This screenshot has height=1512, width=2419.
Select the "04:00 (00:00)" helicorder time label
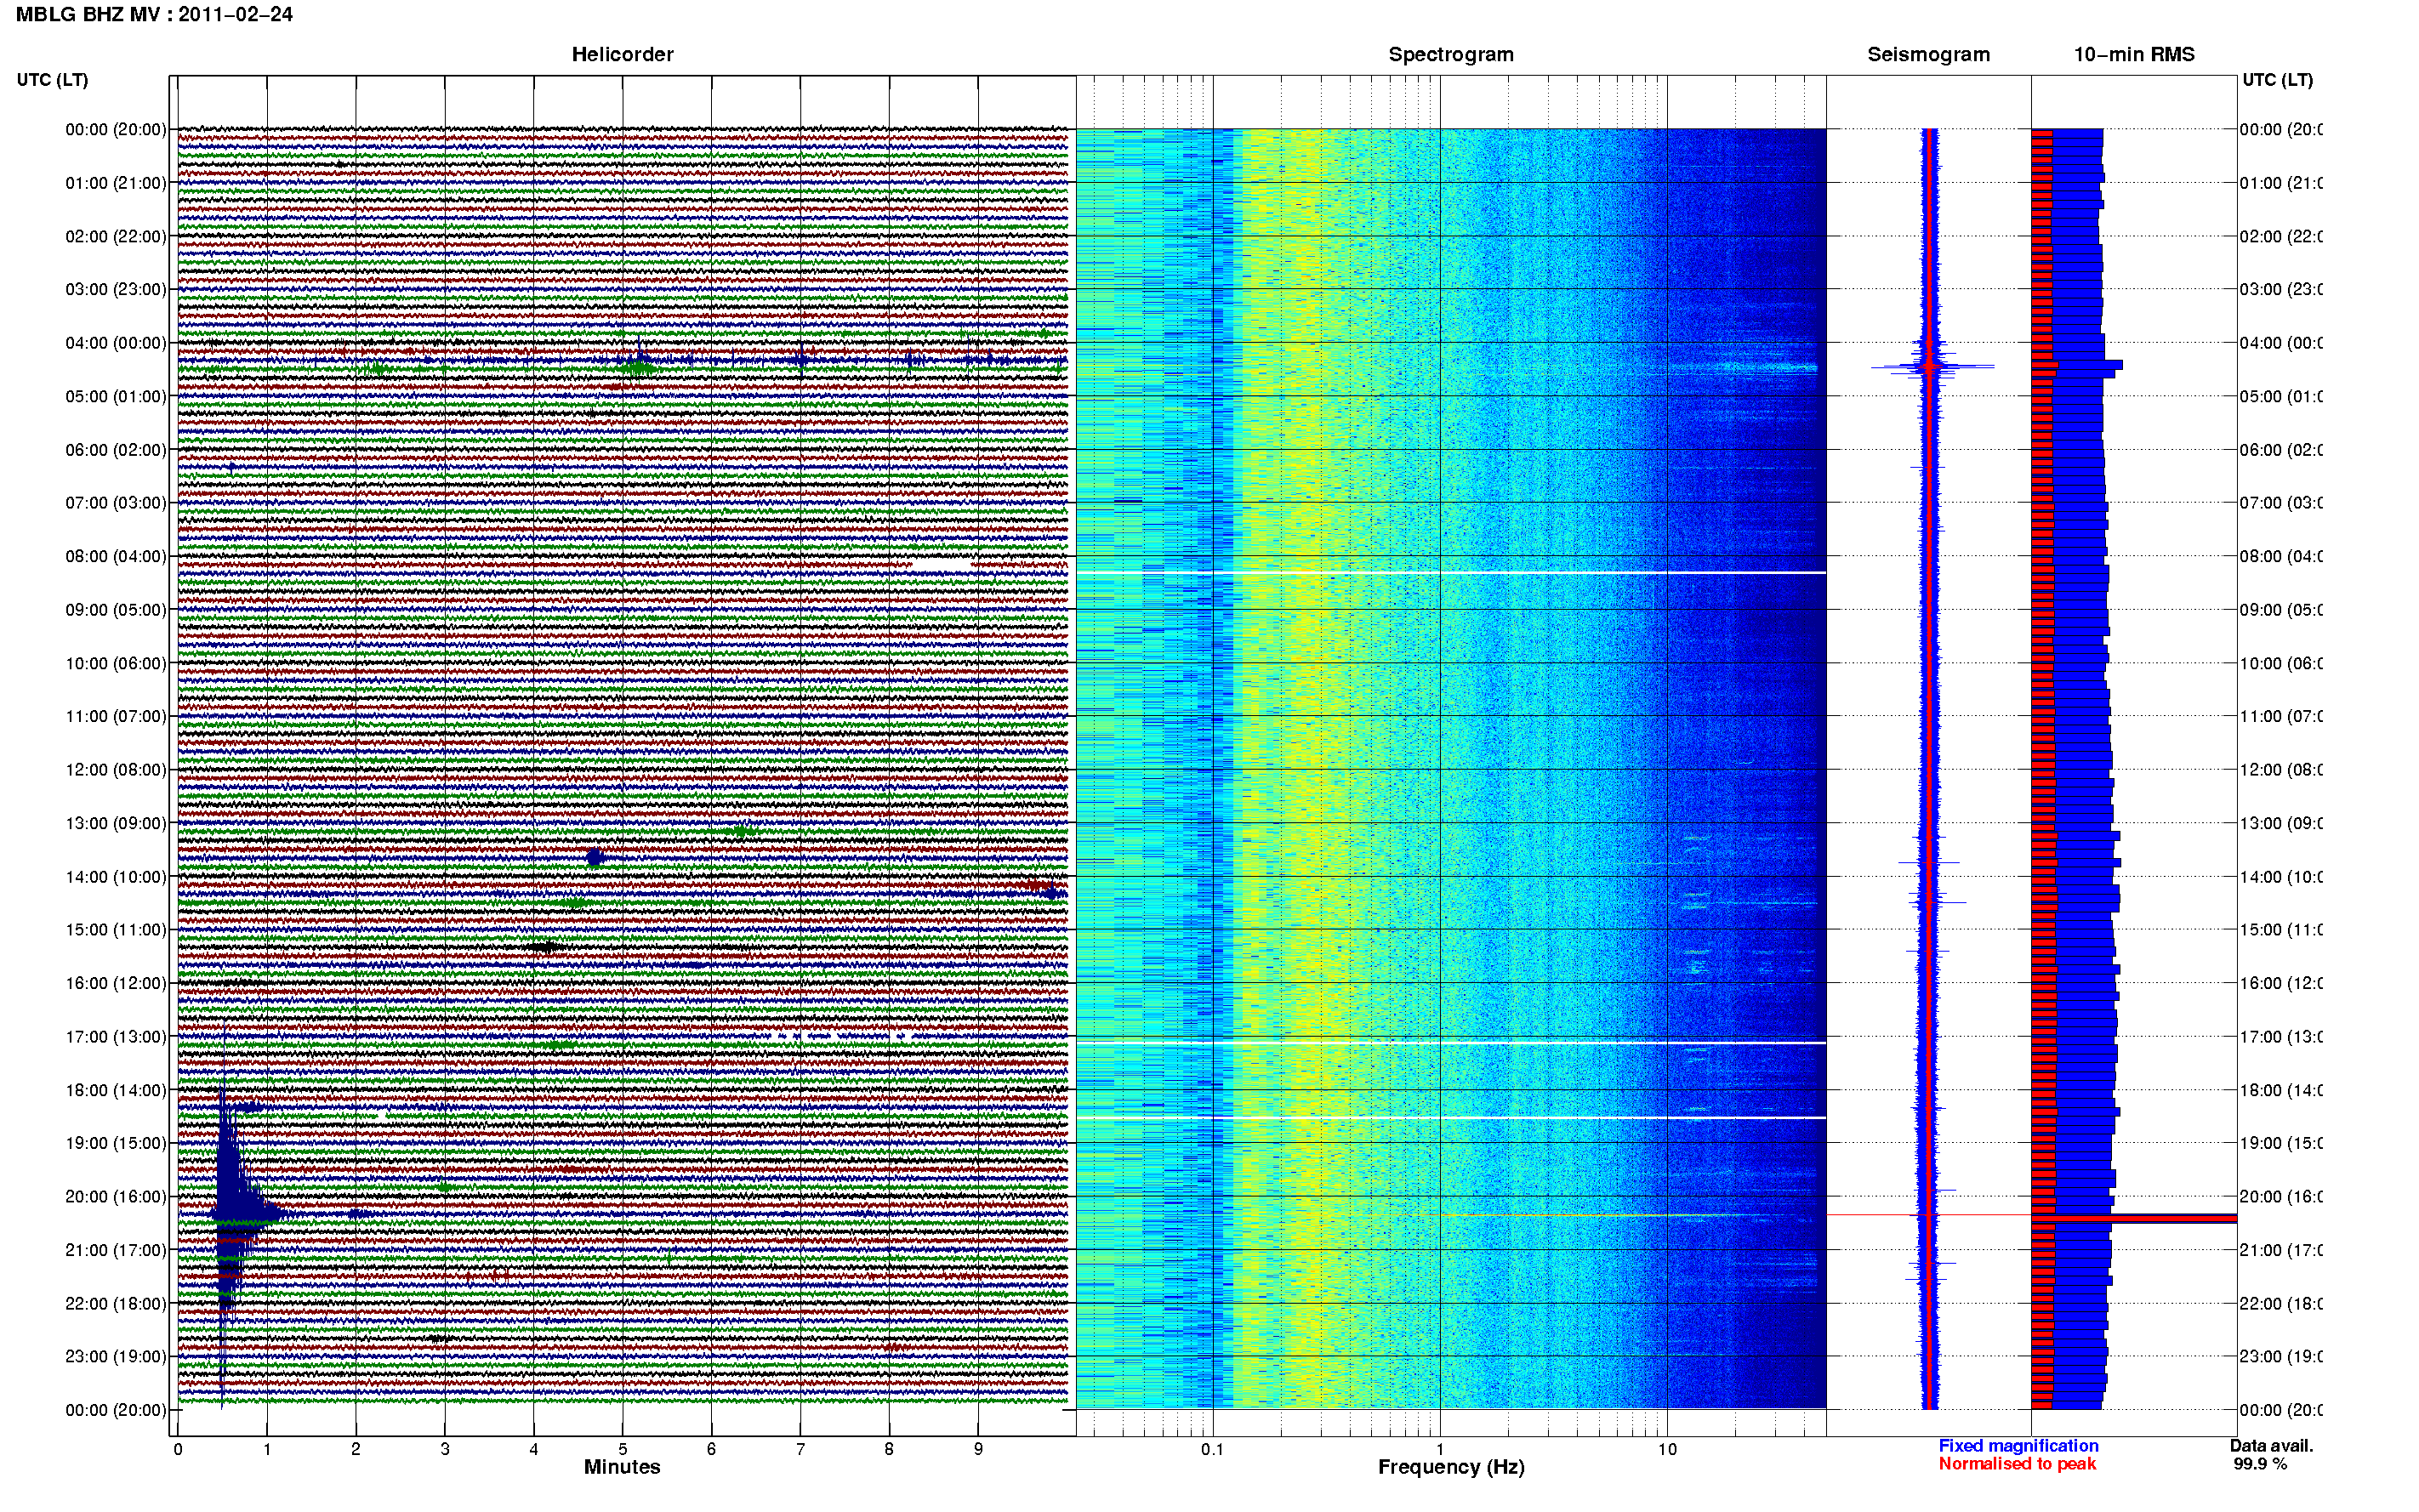[116, 343]
